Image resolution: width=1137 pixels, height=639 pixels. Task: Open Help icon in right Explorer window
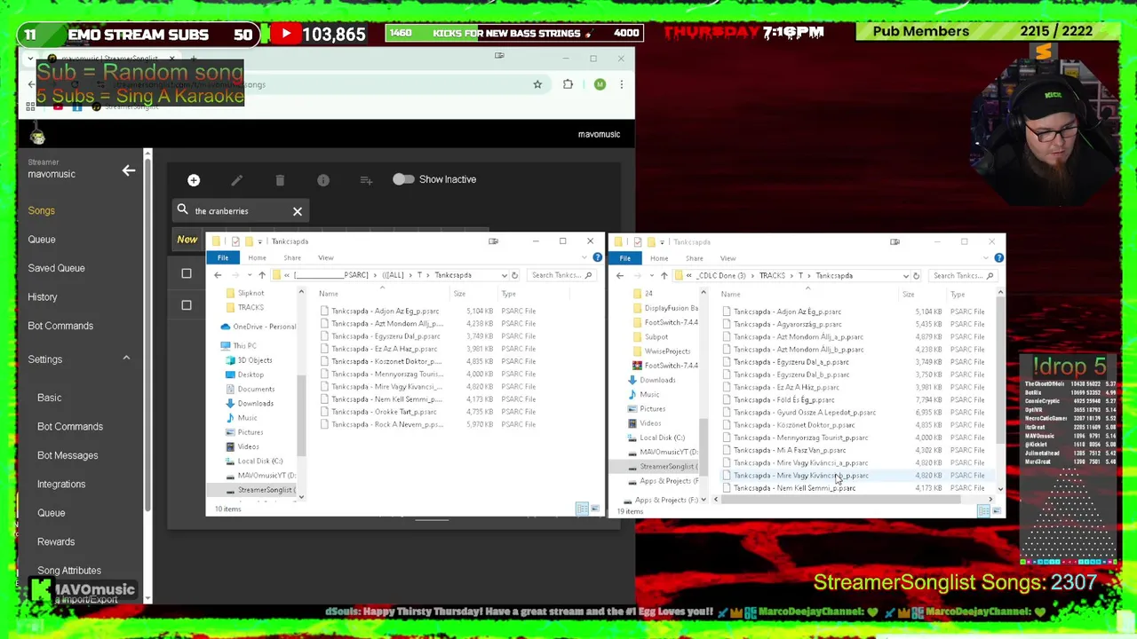pos(998,258)
